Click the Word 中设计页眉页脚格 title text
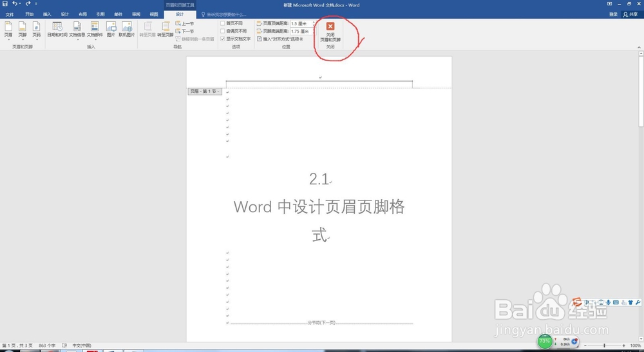644x352 pixels. click(x=319, y=207)
